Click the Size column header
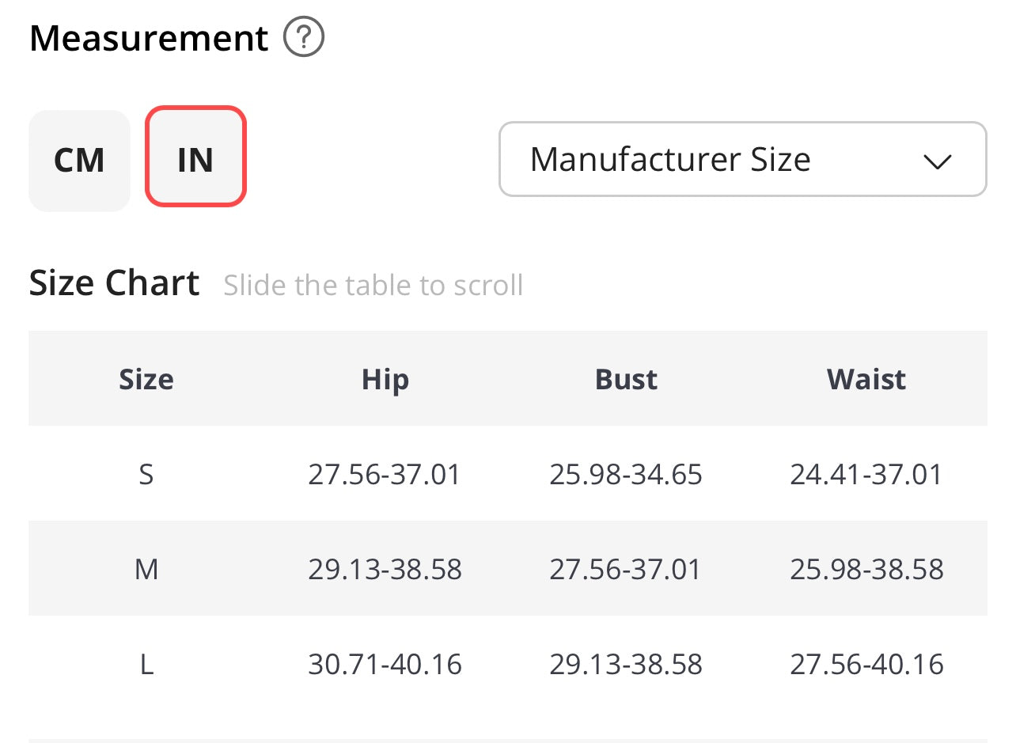Screen dimensions: 1016x743 (146, 380)
